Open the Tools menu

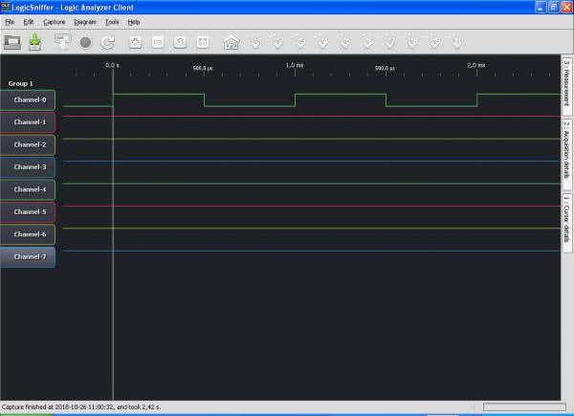(112, 21)
